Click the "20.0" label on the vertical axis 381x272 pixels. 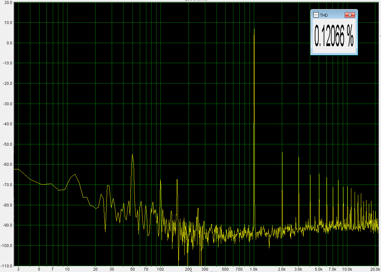tap(8, 2)
